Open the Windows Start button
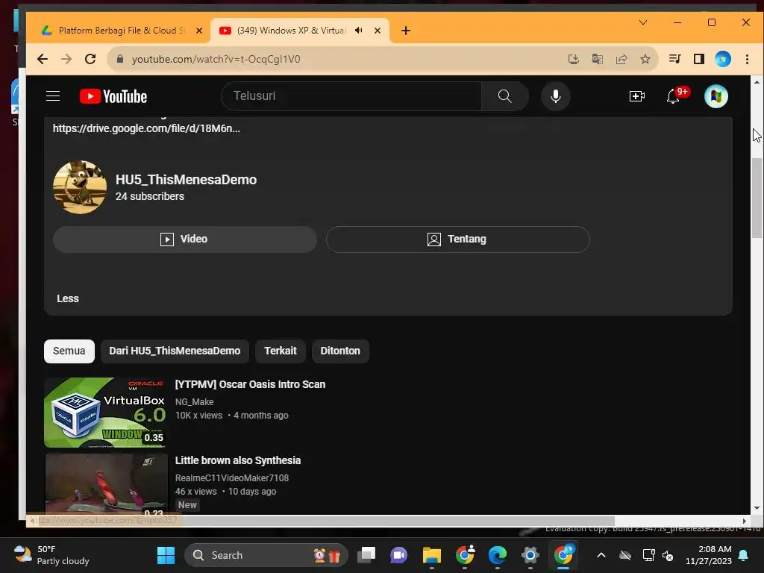The height and width of the screenshot is (573, 764). coord(166,555)
